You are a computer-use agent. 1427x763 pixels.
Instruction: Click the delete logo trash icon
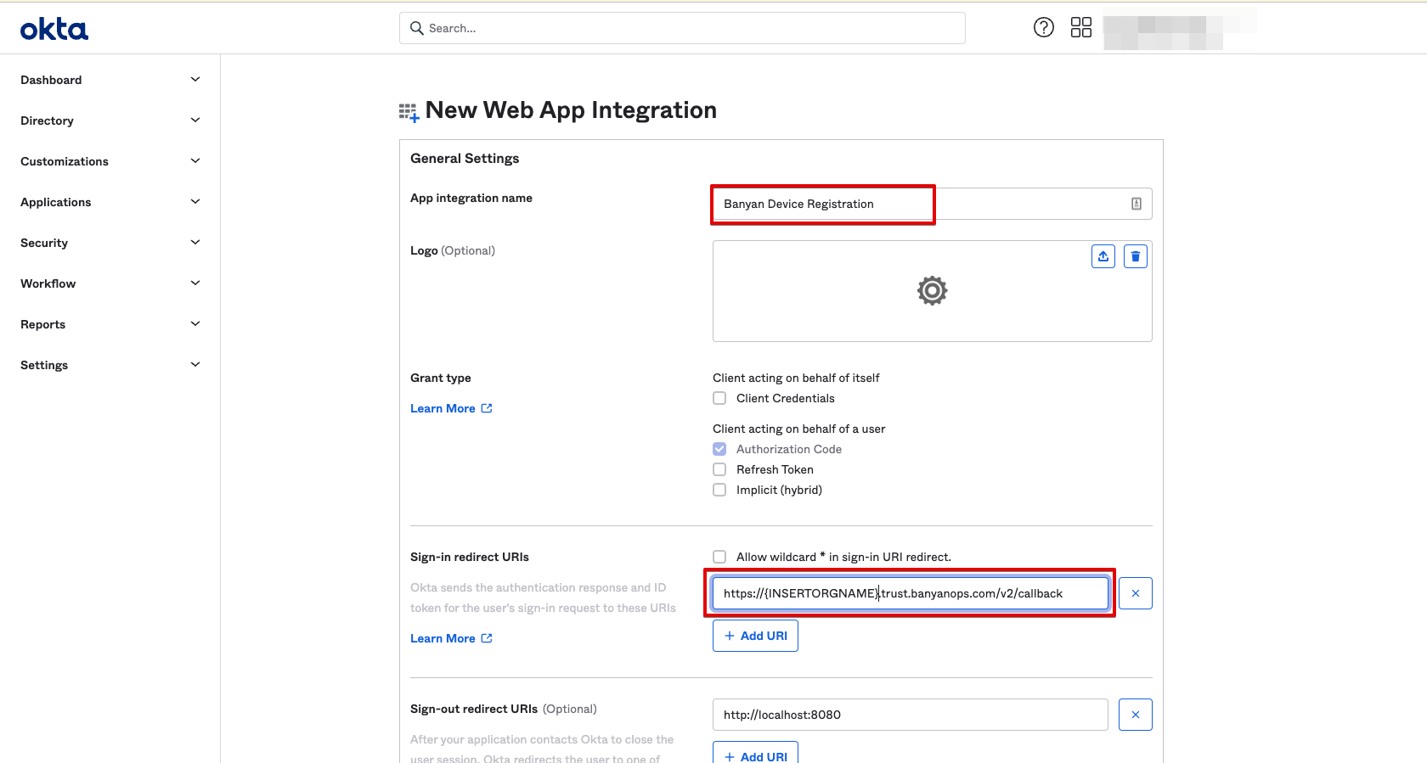[x=1135, y=256]
